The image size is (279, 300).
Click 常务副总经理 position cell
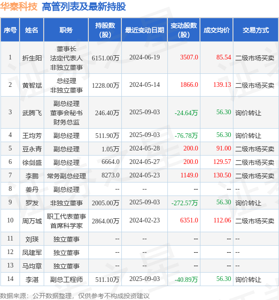[66, 176]
